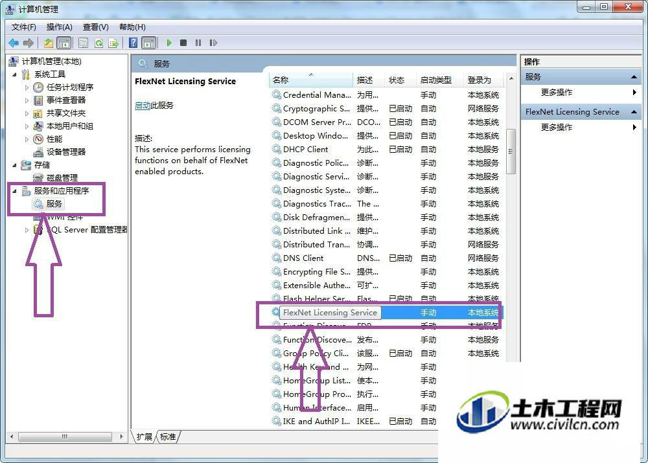648x463 pixels.
Task: Expand the 任务计划程序 node arrow
Action: (x=27, y=87)
